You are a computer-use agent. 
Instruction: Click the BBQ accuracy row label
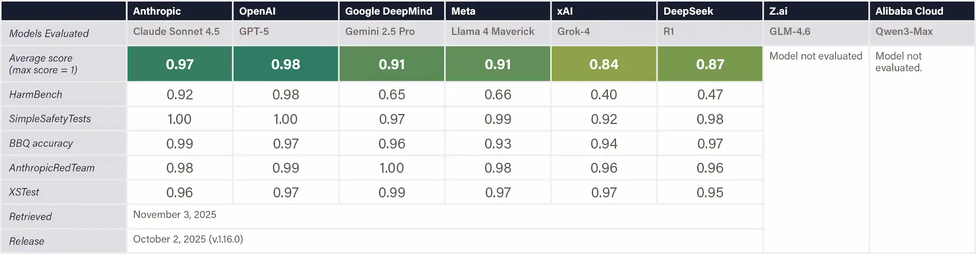coord(41,144)
